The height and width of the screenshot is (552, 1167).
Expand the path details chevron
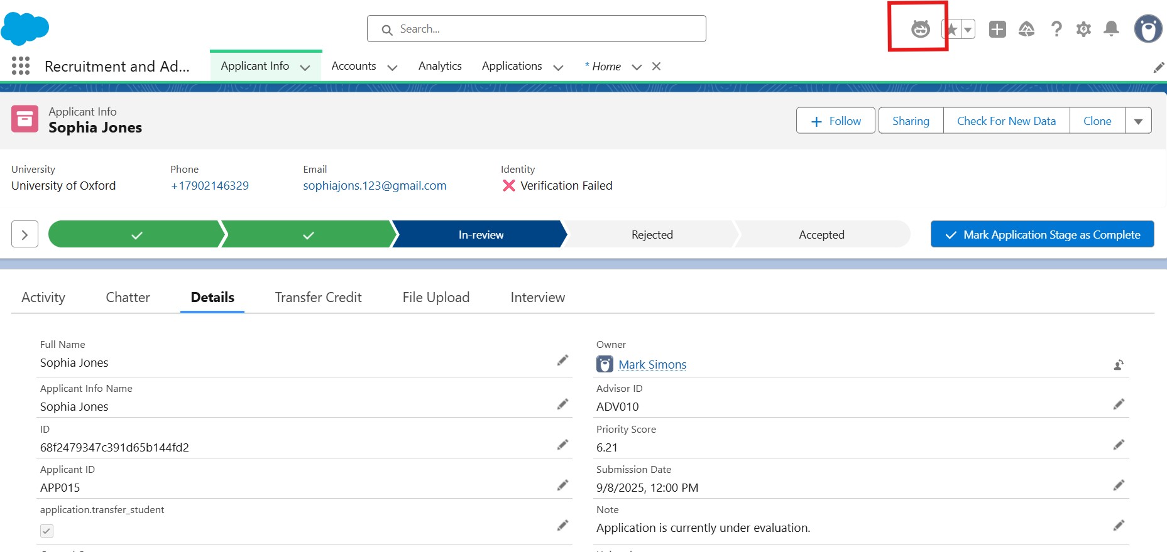pos(25,234)
